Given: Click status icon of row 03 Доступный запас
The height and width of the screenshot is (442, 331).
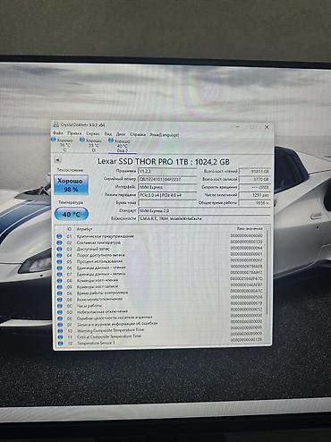Looking at the screenshot, I should [x=59, y=249].
